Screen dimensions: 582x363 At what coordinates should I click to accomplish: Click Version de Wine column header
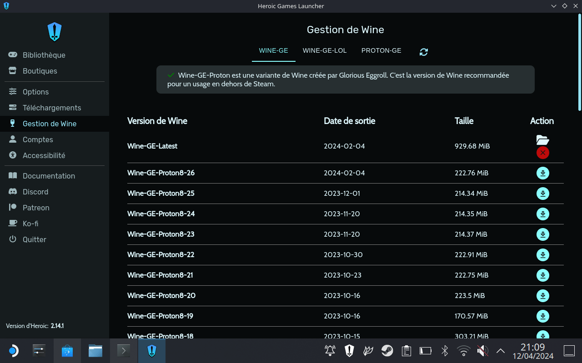(x=157, y=121)
